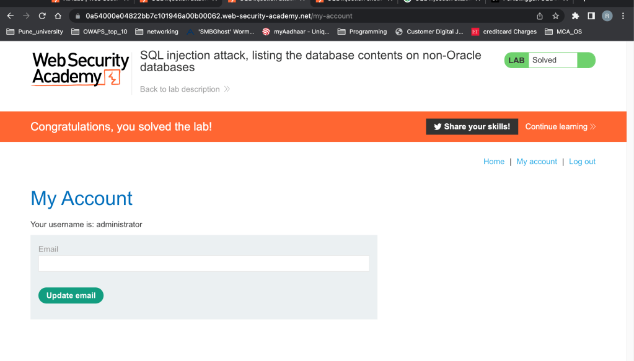The width and height of the screenshot is (634, 361).
Task: Open the browser profile avatar
Action: click(x=607, y=16)
